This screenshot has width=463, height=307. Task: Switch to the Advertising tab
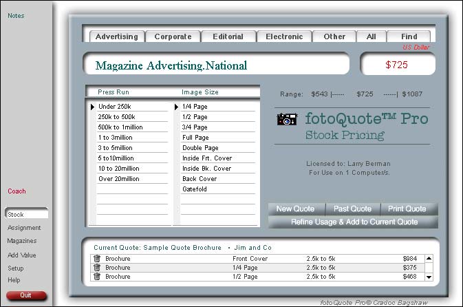(x=117, y=36)
